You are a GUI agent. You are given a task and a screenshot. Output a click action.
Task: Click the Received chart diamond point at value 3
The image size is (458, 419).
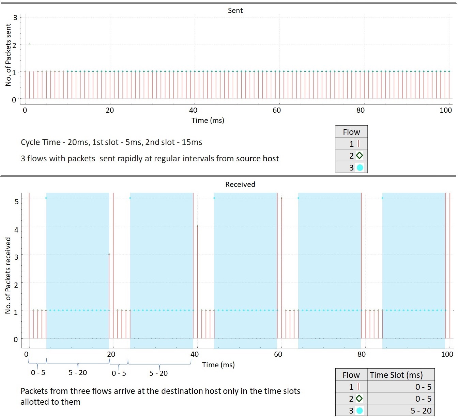tap(109, 254)
